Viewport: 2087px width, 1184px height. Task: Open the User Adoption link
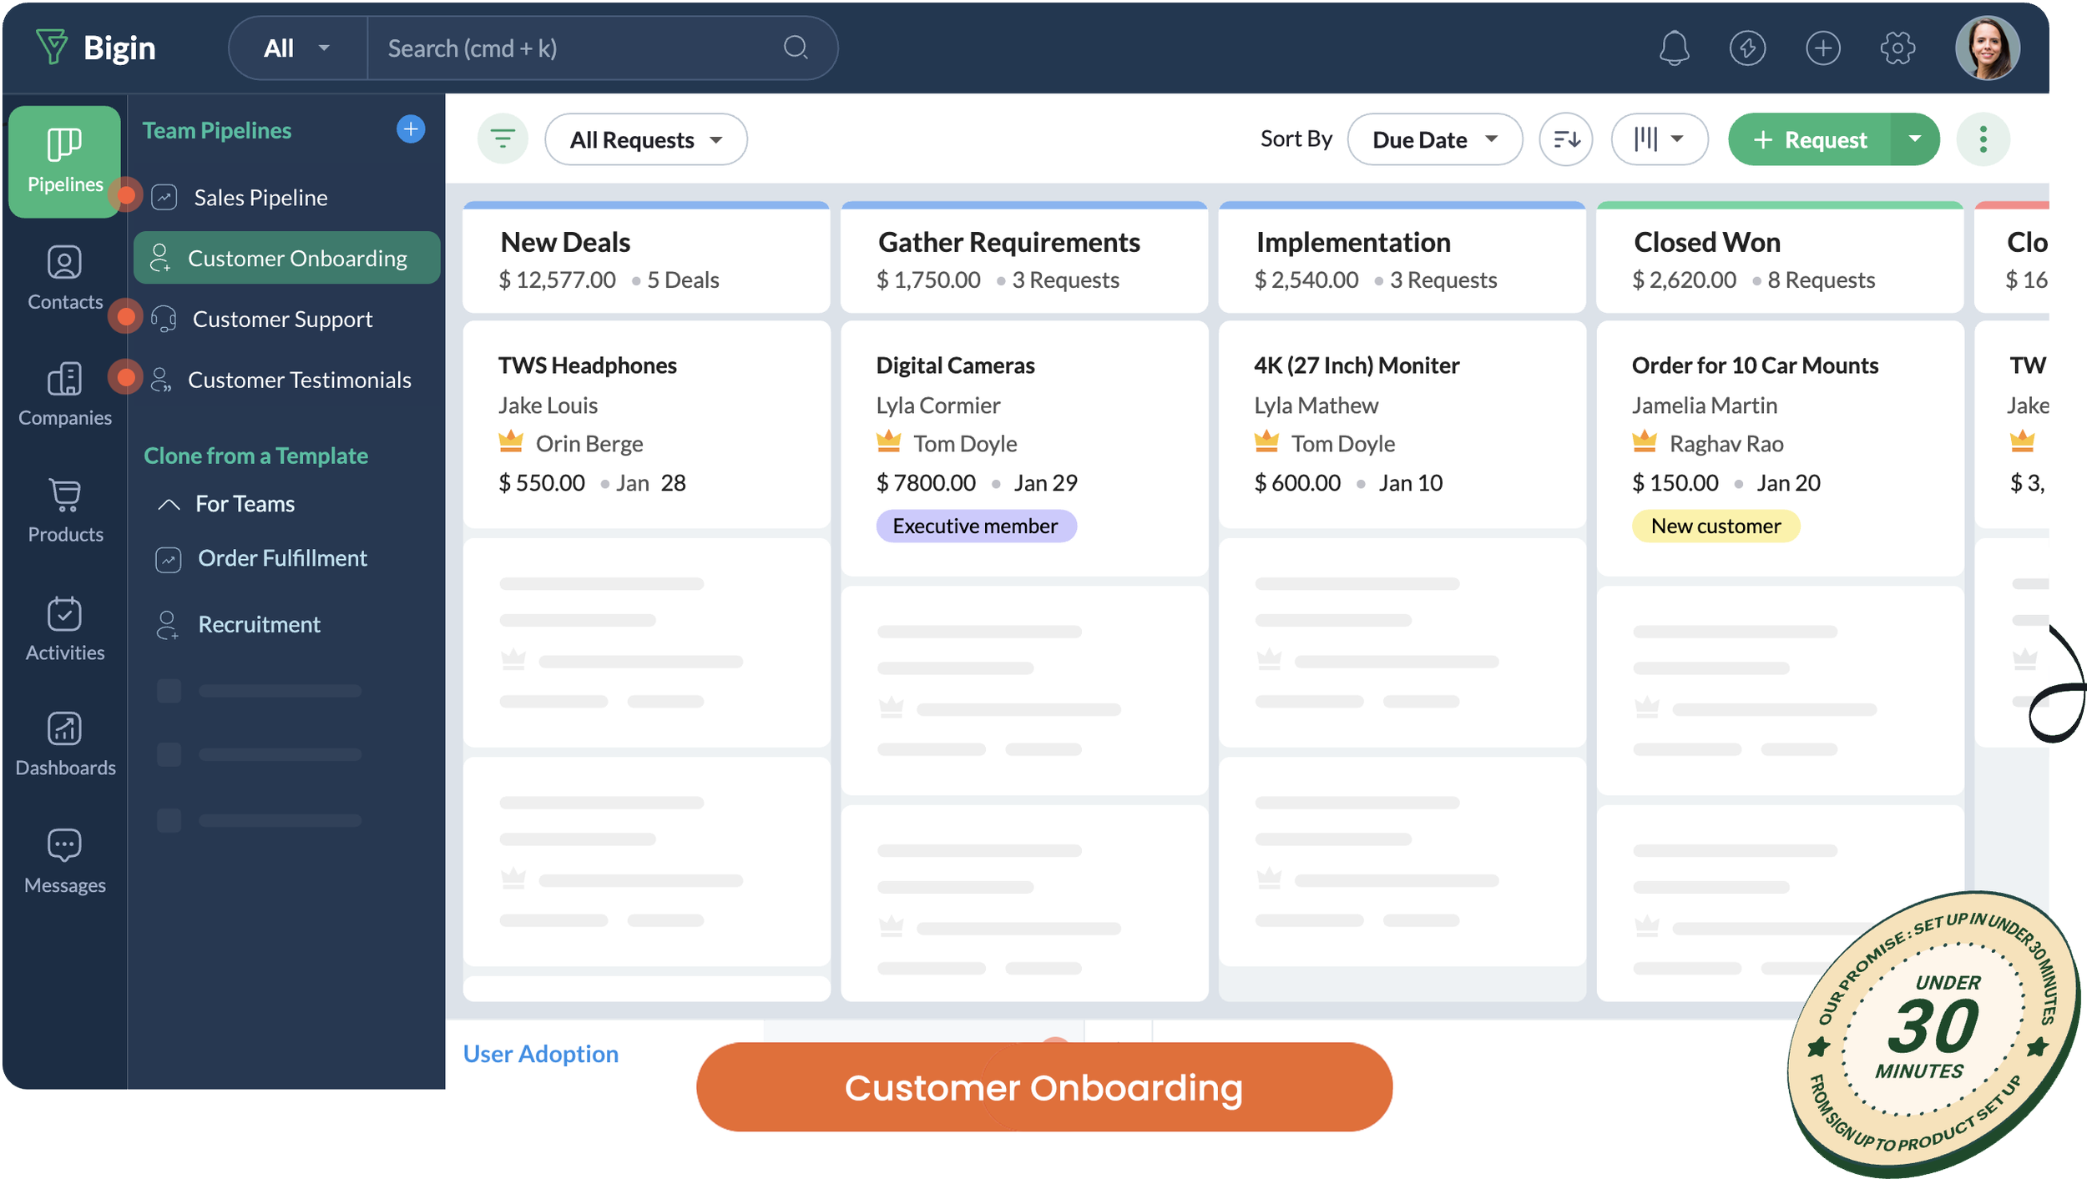click(x=539, y=1053)
